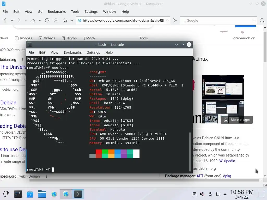Switch to Konsole task in taskbar
267x200 pixels.
(78, 194)
